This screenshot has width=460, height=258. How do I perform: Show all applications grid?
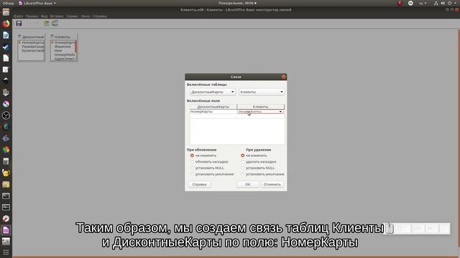click(x=6, y=252)
